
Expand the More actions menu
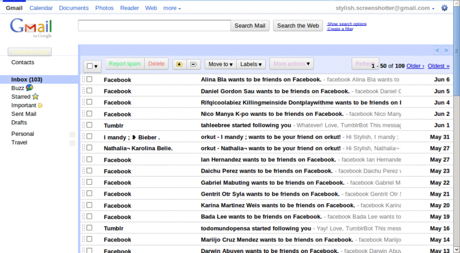(x=292, y=64)
